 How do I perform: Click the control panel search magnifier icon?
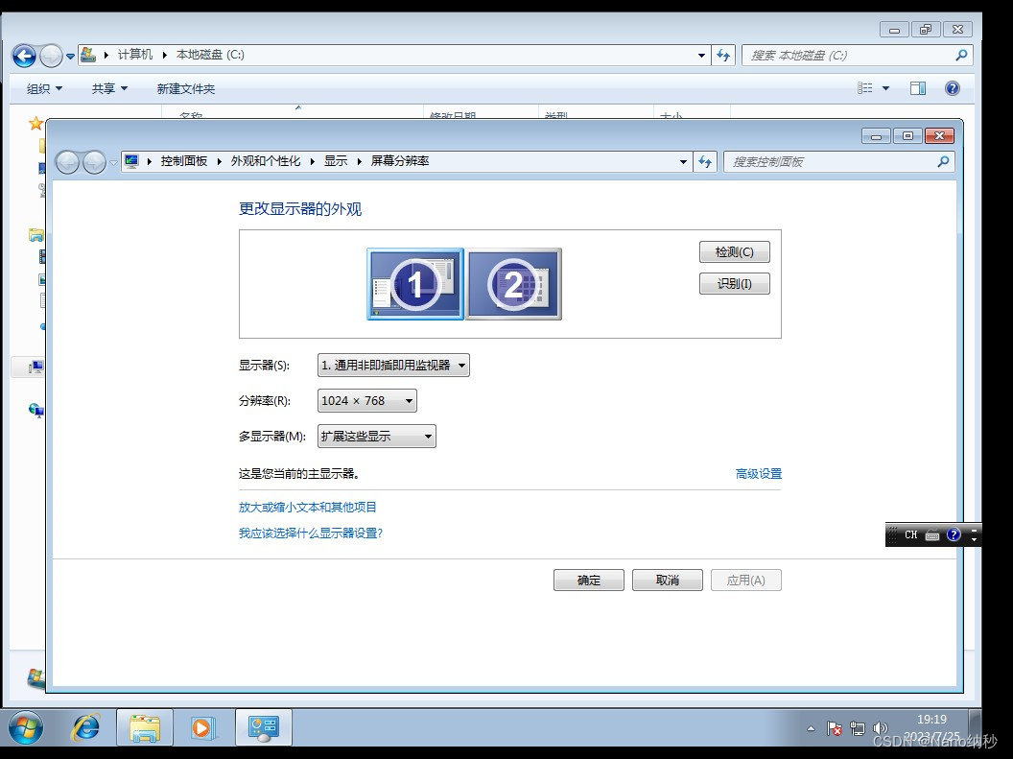943,161
